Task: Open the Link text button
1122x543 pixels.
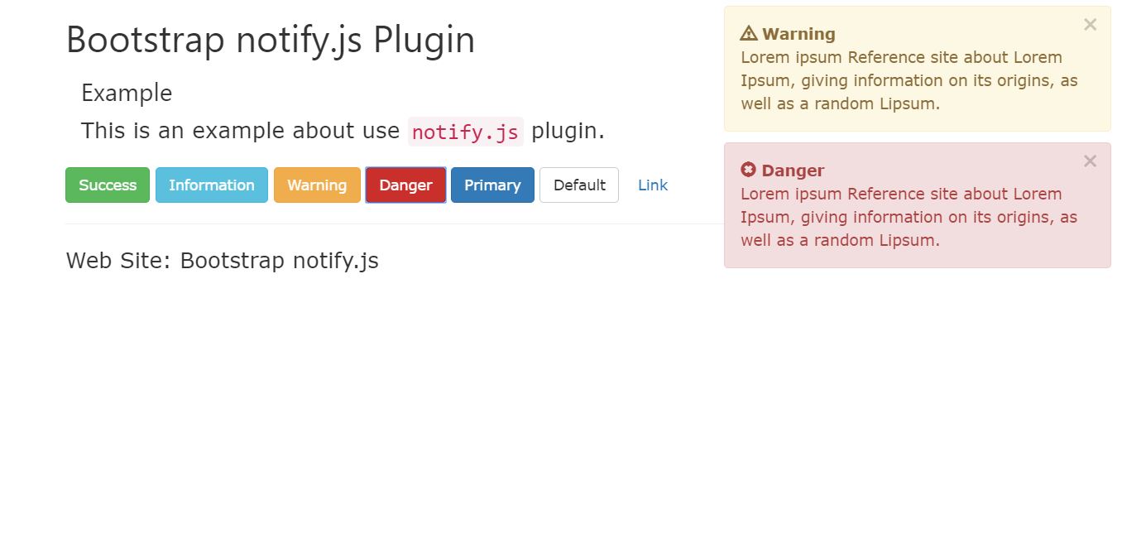Action: pos(653,185)
